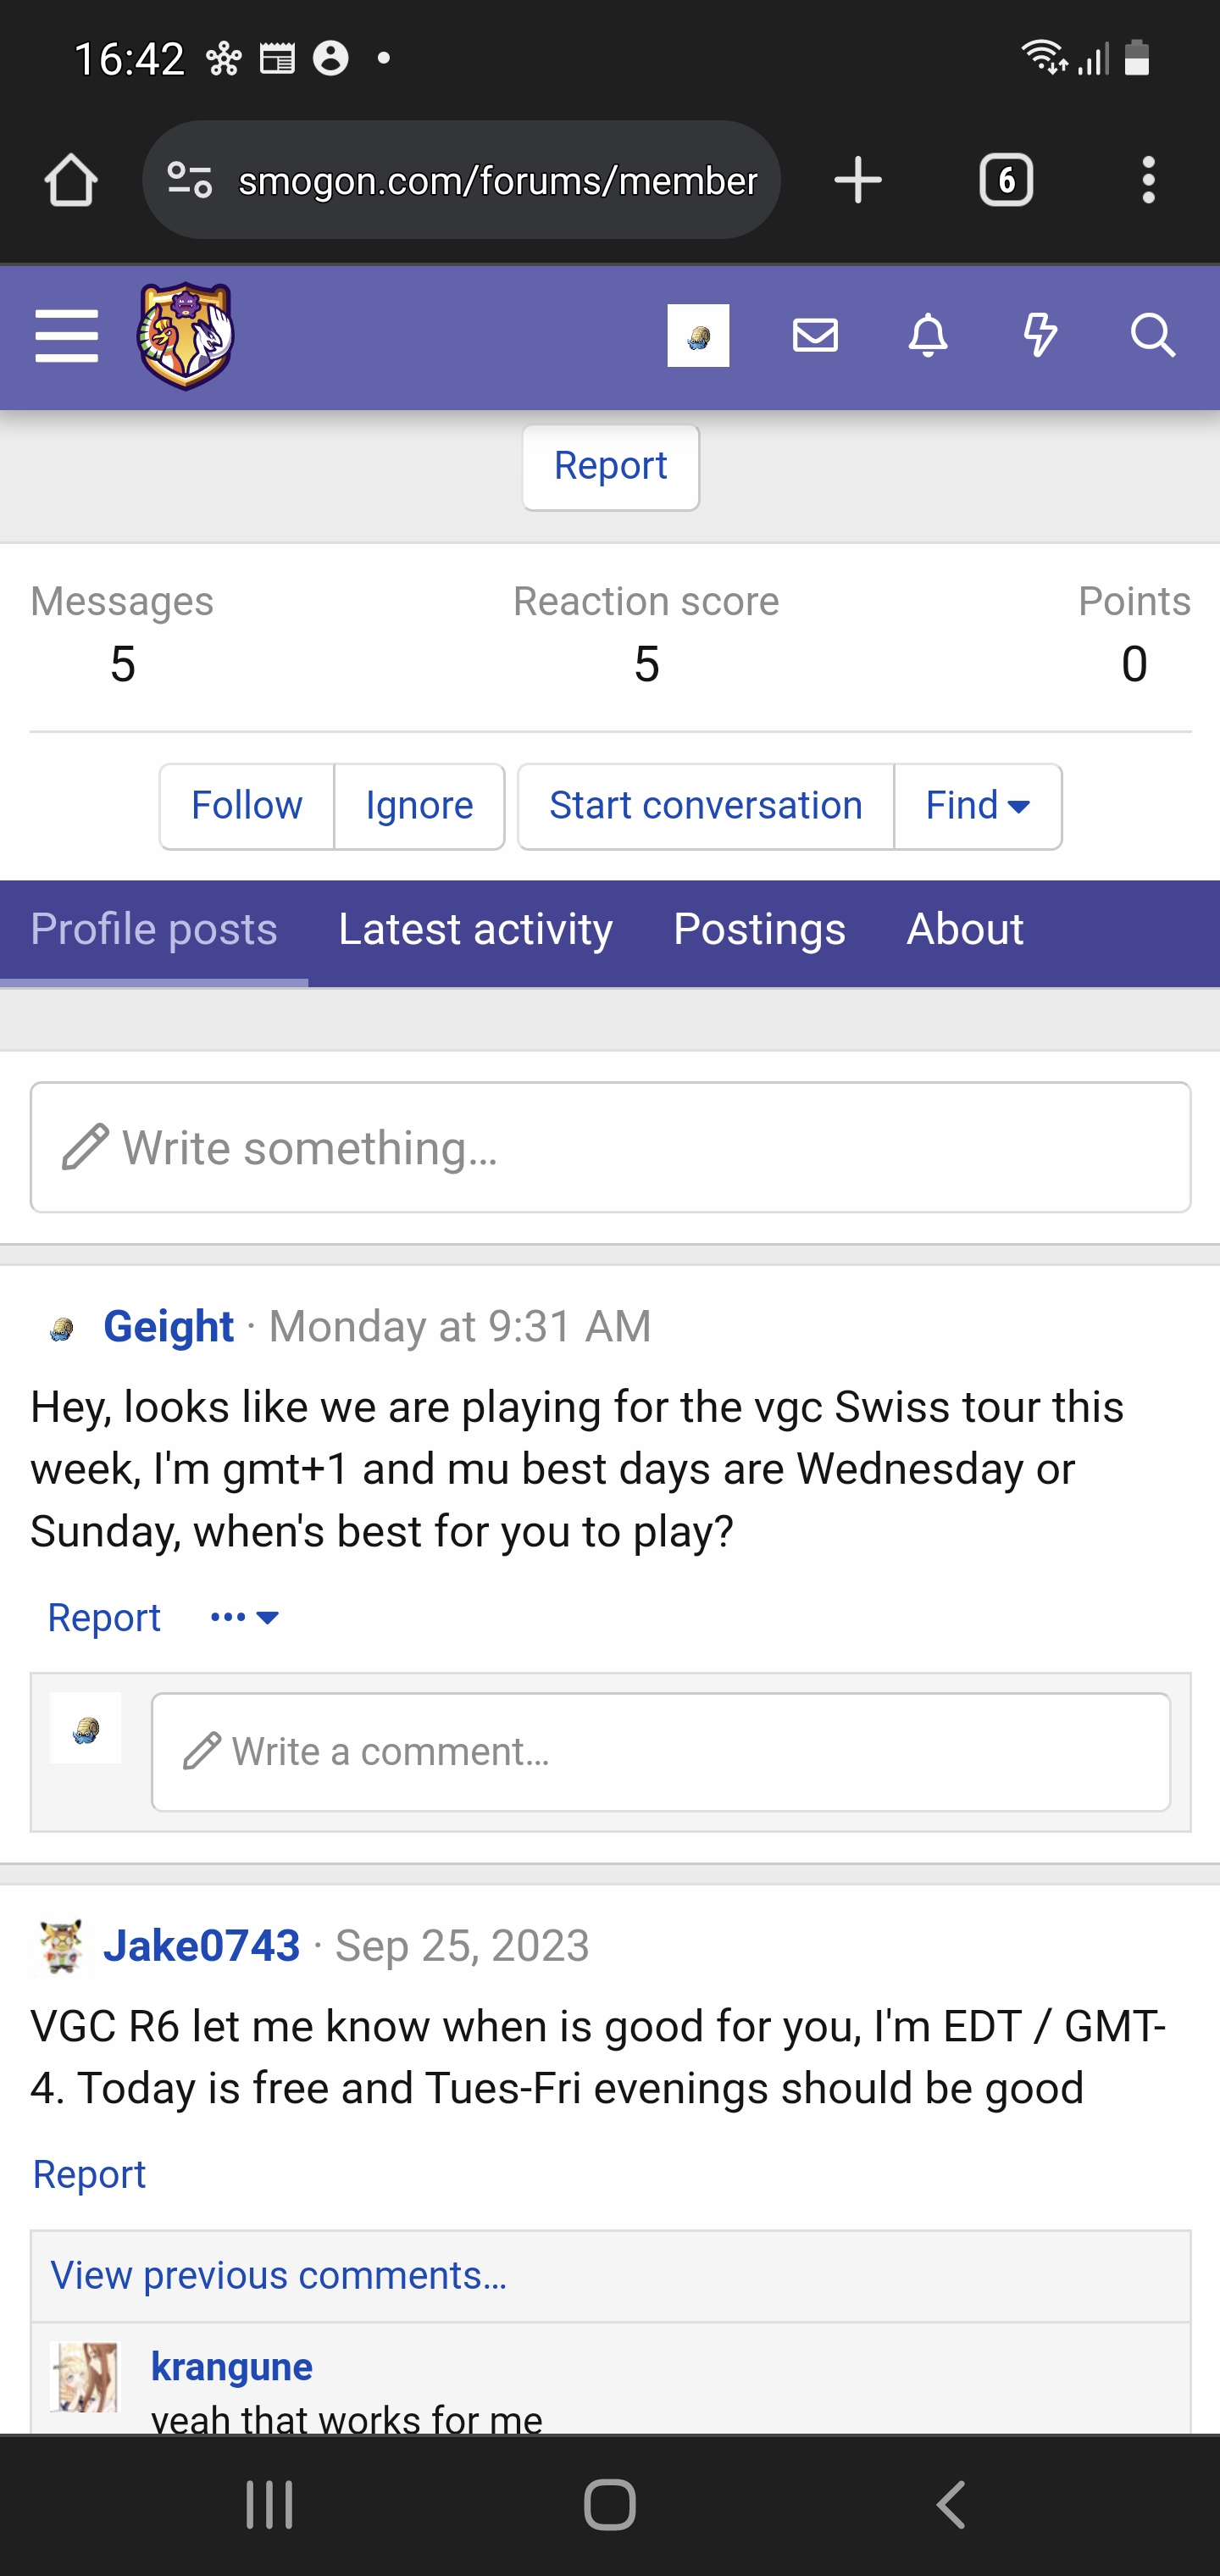This screenshot has width=1220, height=2576.
Task: Switch to the Latest activity tab
Action: point(475,930)
